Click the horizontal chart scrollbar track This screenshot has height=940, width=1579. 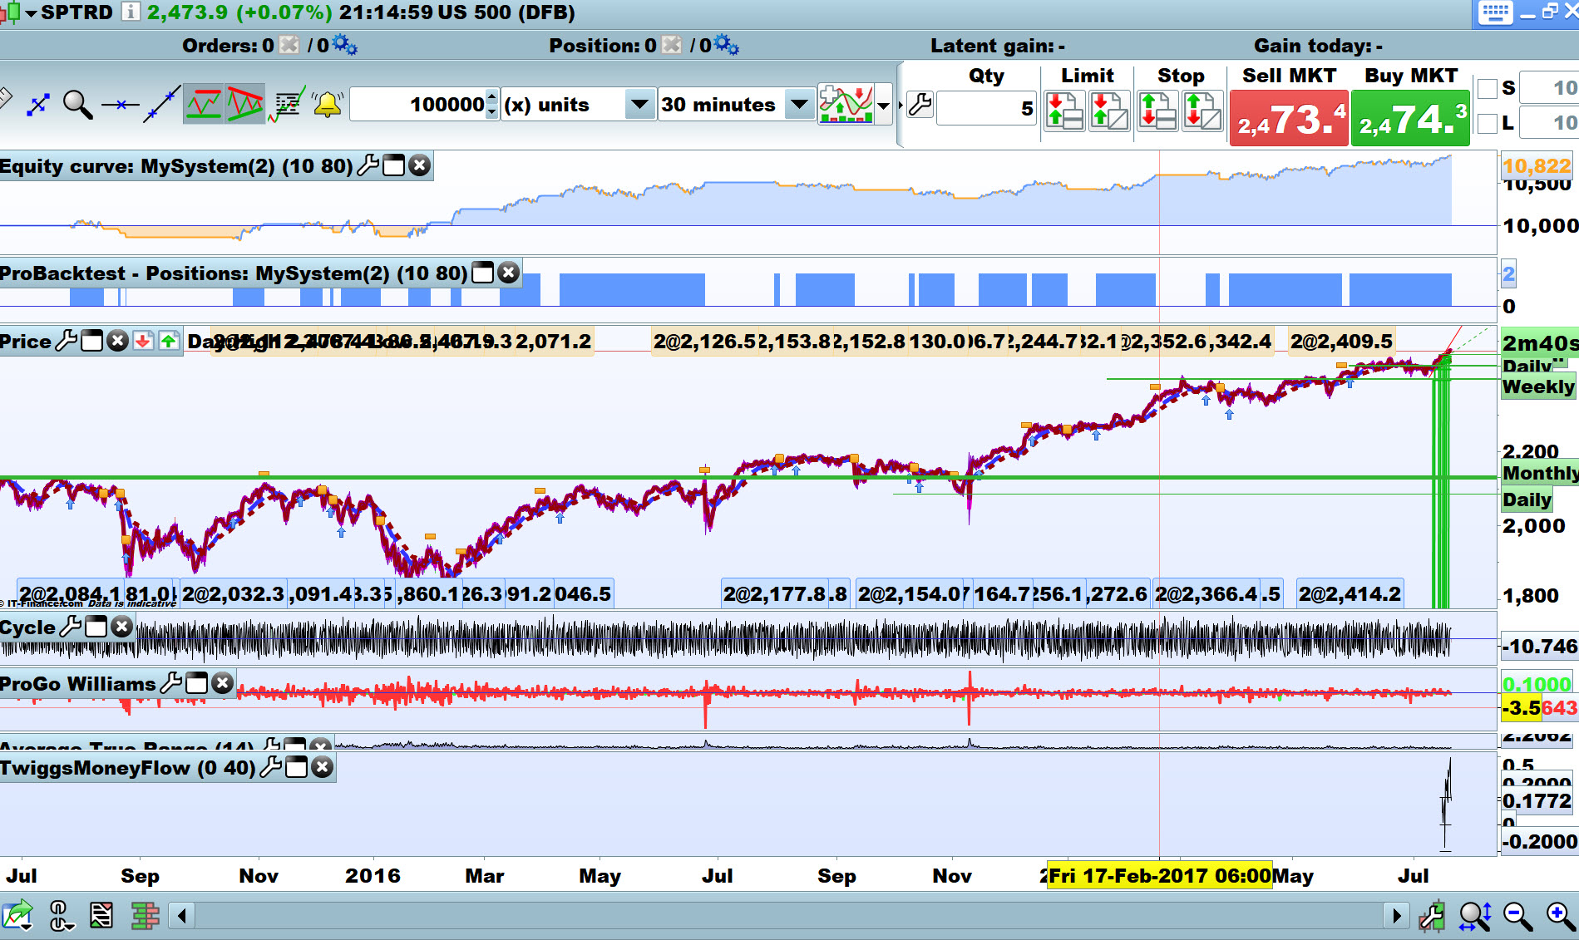tap(789, 916)
